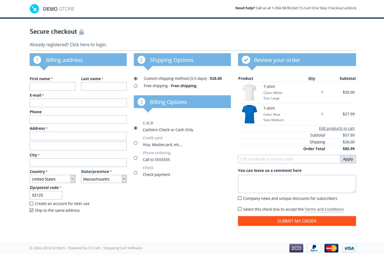Click the Review your order checkmark icon
Screen dimensions: 384x256
246,60
